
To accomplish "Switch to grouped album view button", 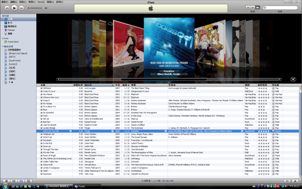I will (253, 8).
